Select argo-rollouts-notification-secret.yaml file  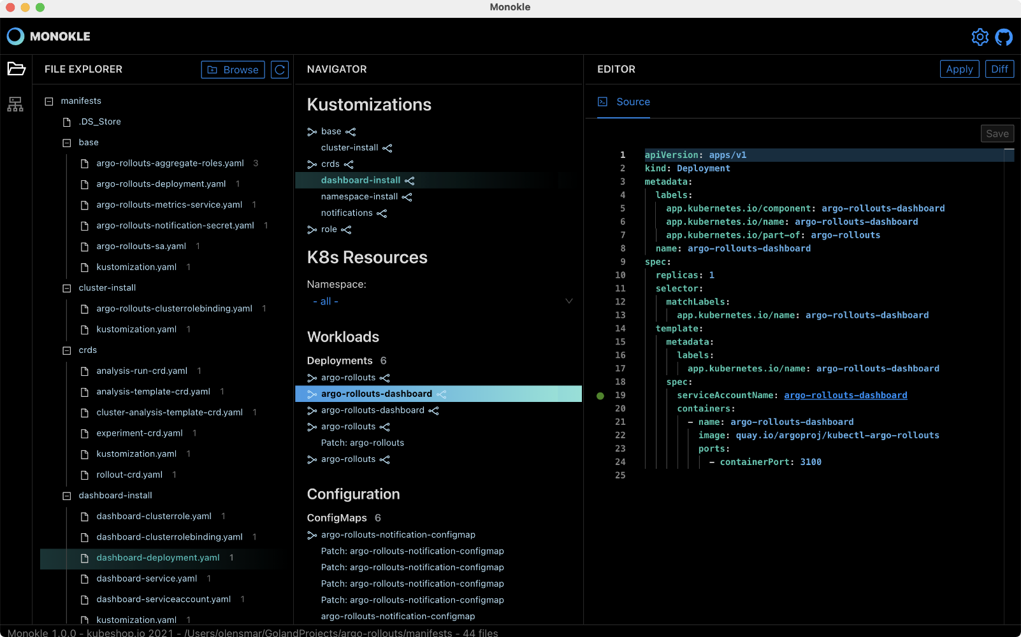coord(175,225)
